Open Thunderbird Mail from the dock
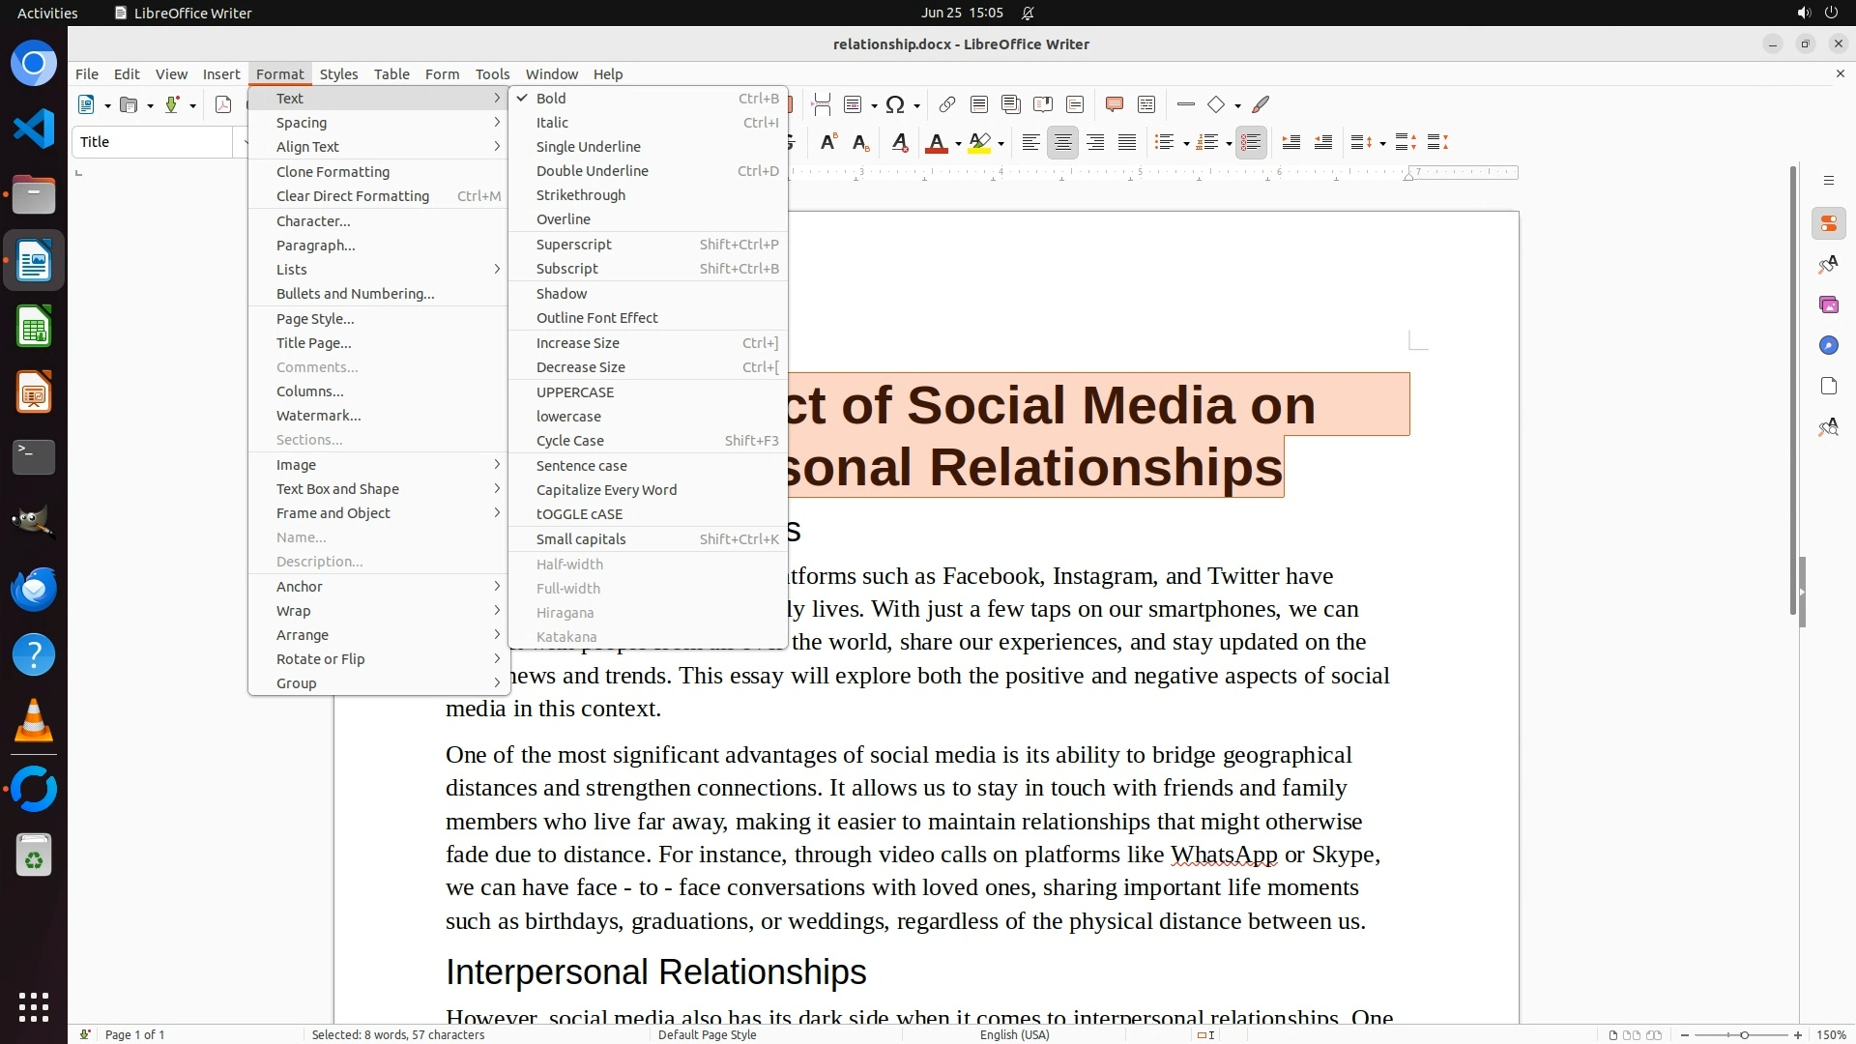 [x=34, y=589]
